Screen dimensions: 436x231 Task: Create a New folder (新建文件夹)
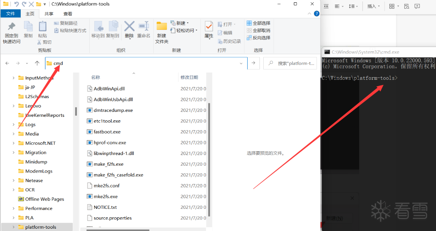click(x=162, y=33)
